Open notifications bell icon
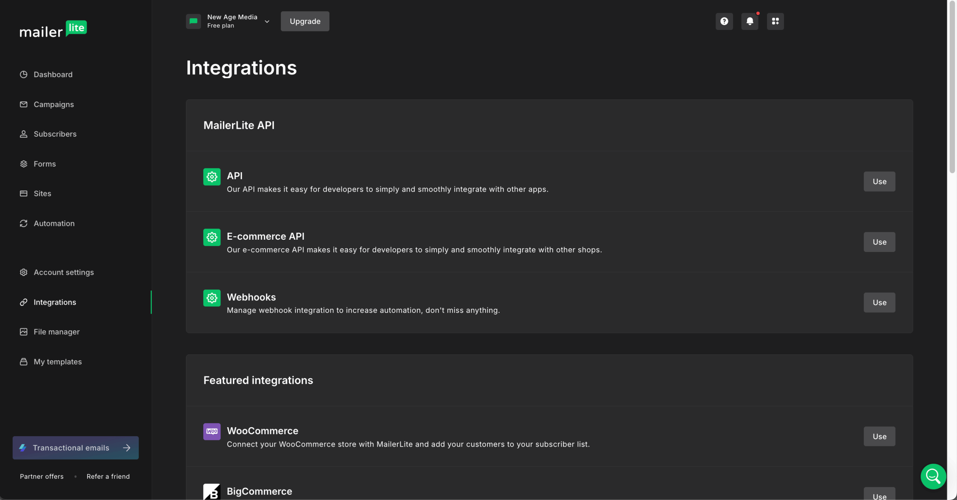 [x=750, y=21]
